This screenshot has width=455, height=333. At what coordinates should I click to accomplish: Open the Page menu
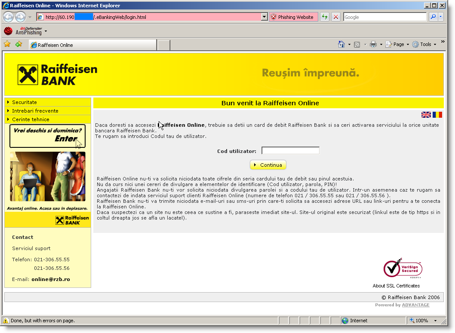click(397, 44)
